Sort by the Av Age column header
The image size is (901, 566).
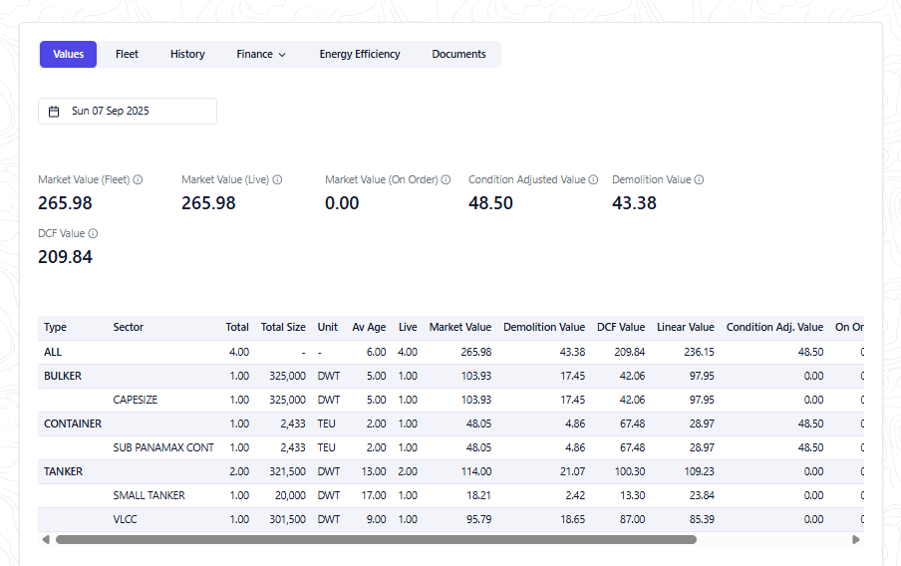pyautogui.click(x=369, y=327)
